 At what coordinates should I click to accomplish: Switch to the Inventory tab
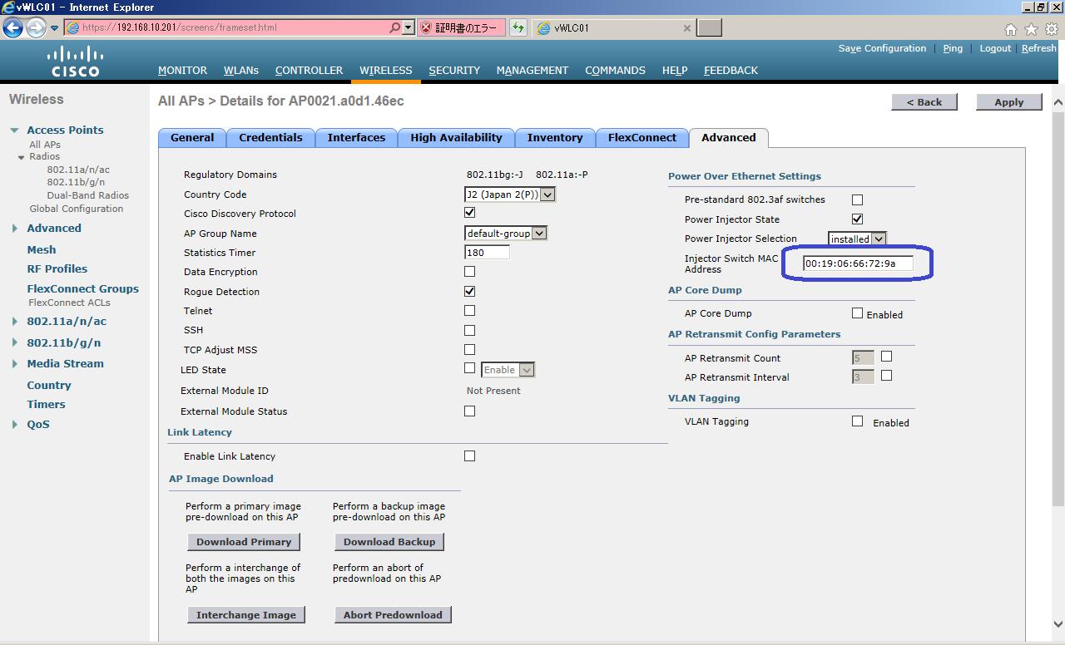(555, 138)
